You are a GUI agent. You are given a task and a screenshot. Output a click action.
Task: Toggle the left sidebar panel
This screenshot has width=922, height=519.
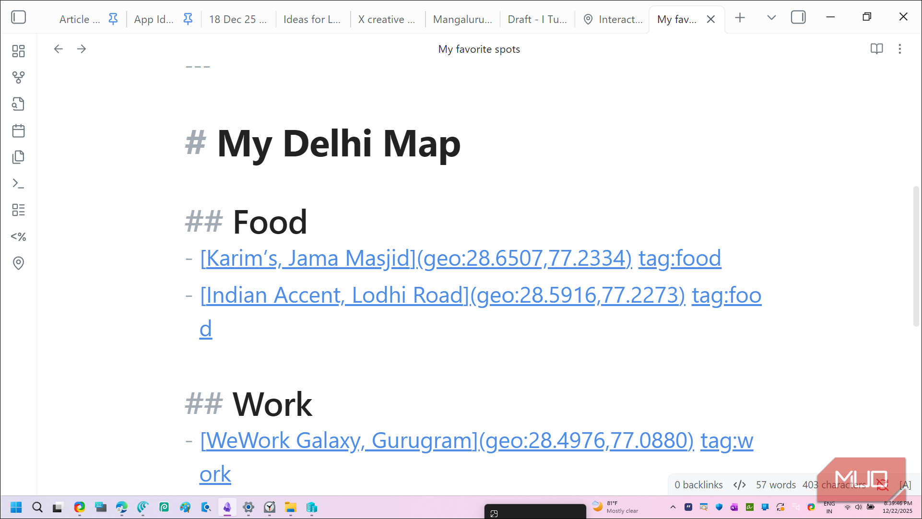pos(18,17)
